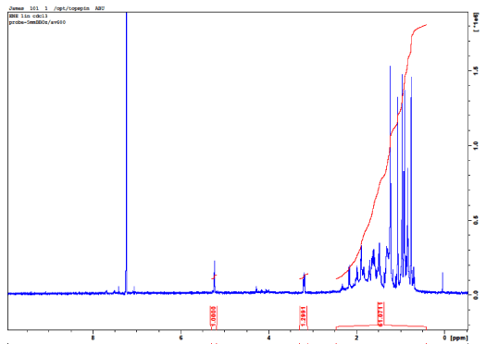Click the tall solvent peak near 7.26 ppm

tap(126, 152)
